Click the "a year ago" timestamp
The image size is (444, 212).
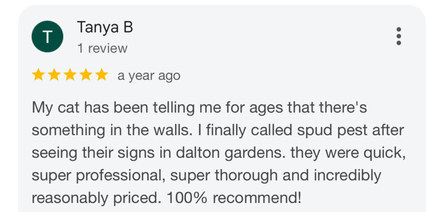tap(149, 76)
